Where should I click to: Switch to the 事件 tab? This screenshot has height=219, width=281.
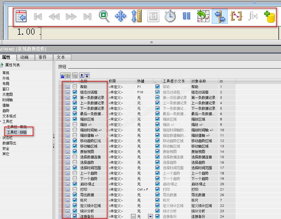click(44, 57)
